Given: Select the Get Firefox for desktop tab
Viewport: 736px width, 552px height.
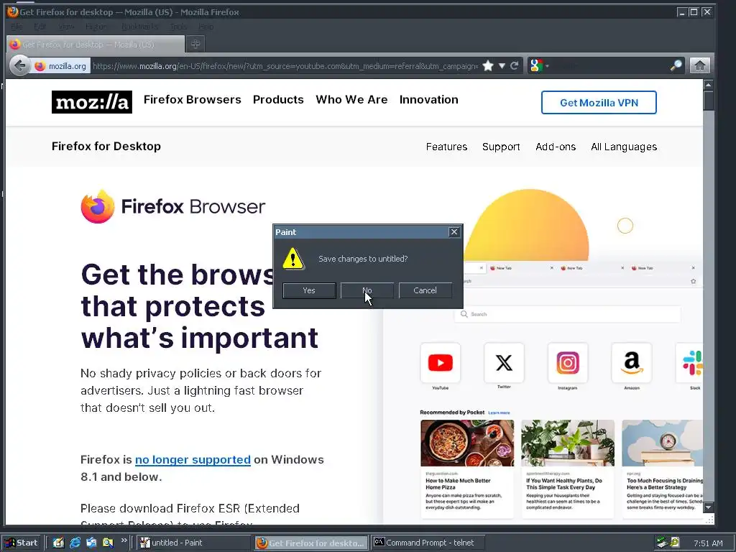Looking at the screenshot, I should tap(96, 45).
